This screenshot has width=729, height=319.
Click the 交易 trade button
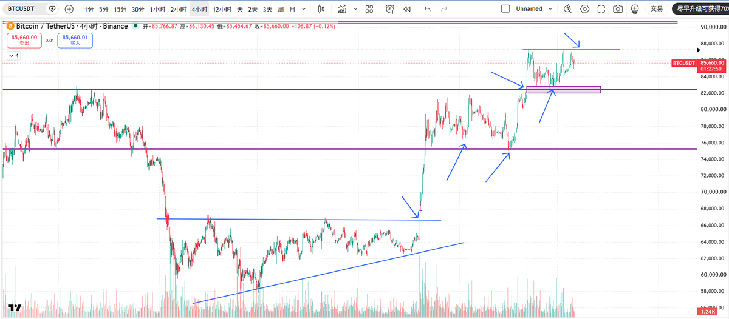(657, 9)
